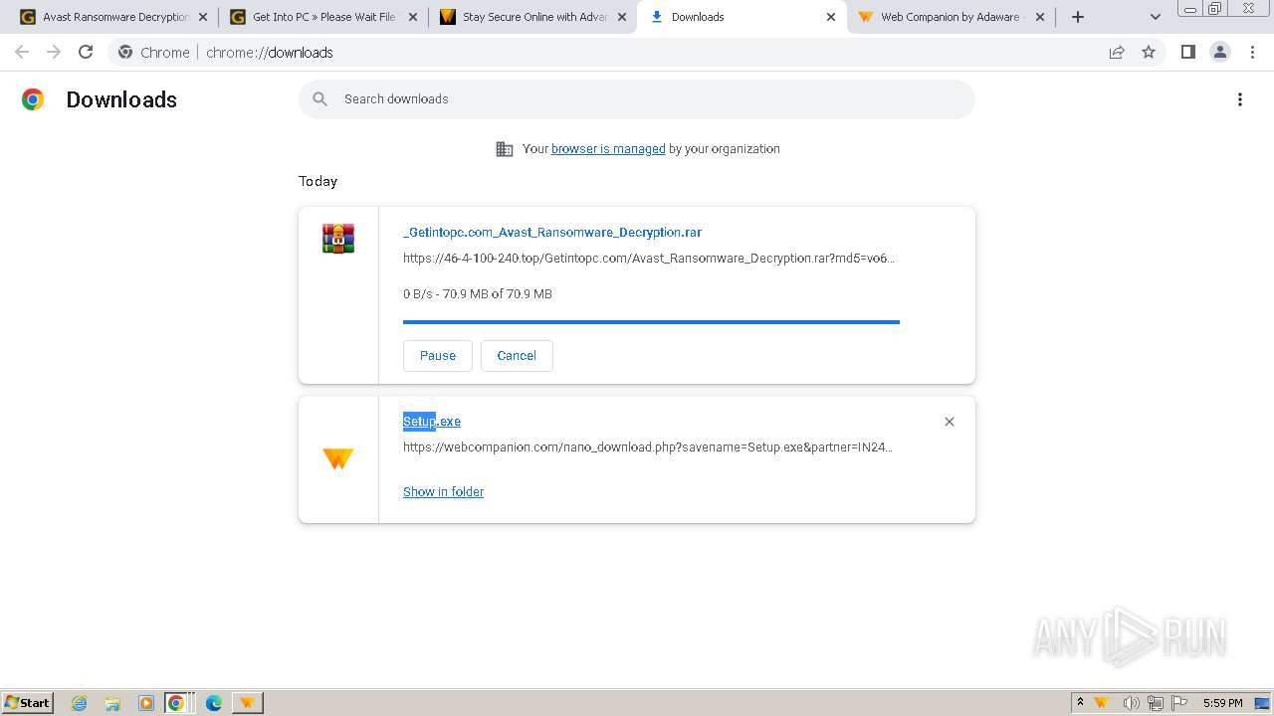Remove Setup.exe from the downloads list
Viewport: 1274px width, 716px height.
click(x=950, y=422)
